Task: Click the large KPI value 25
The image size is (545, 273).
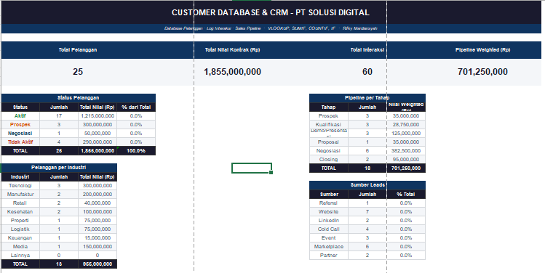Action: [78, 72]
